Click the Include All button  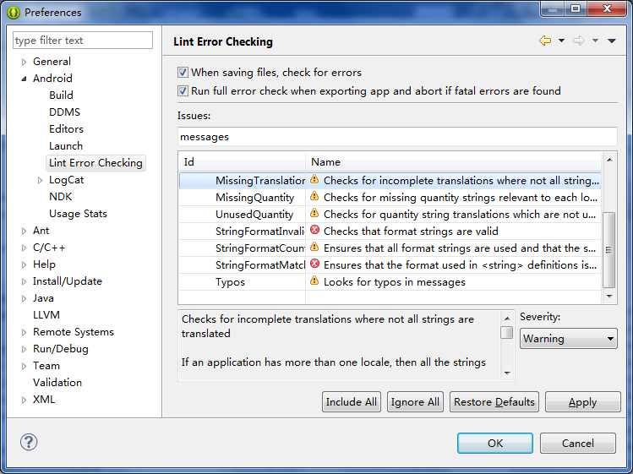pos(352,401)
